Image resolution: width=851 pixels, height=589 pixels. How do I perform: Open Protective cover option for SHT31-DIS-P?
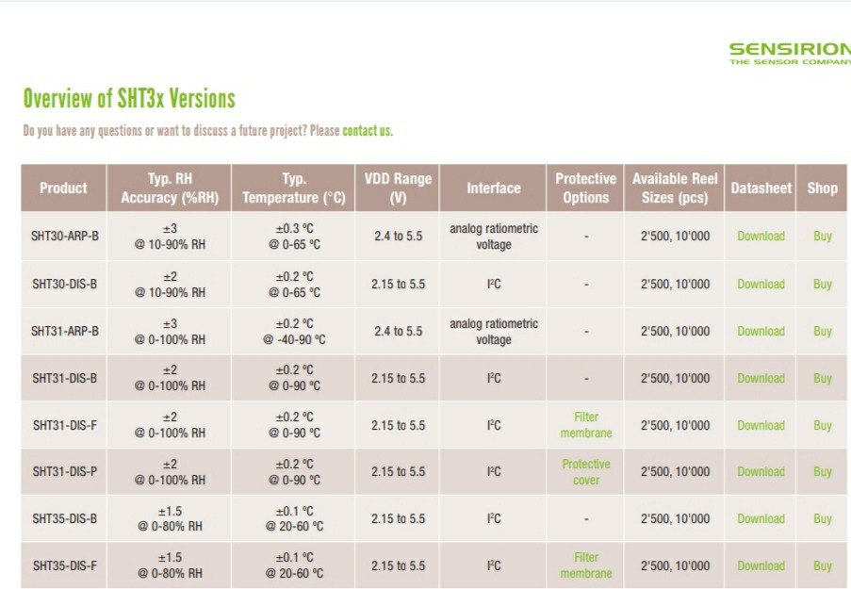point(586,472)
